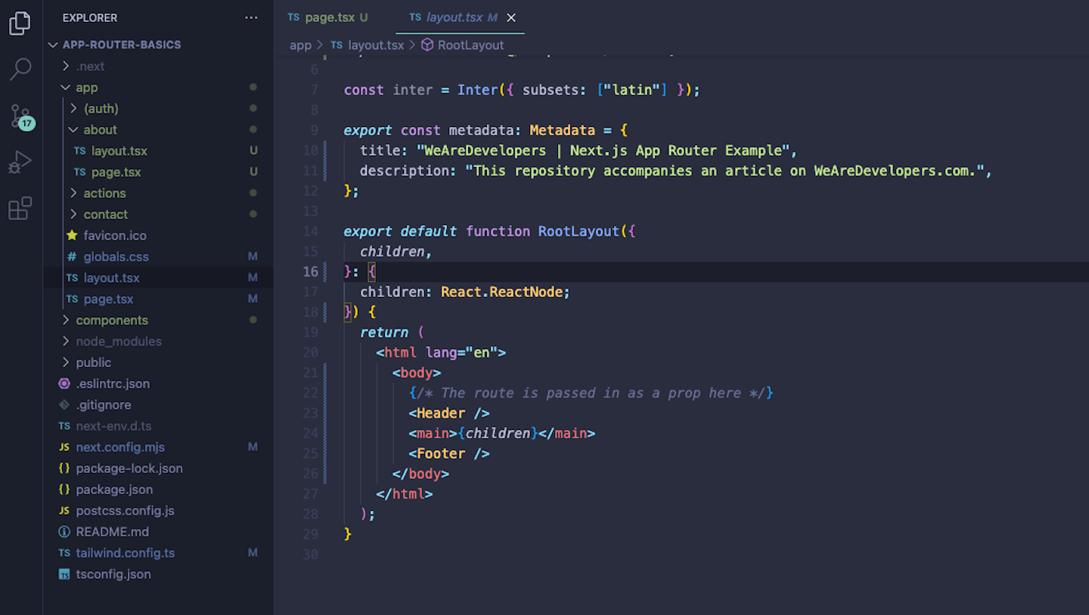
Task: Collapse the APP-ROUTER-BASICS root folder
Action: [x=53, y=45]
